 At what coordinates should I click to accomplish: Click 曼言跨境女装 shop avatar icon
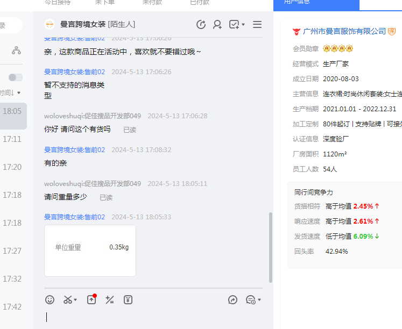point(50,24)
